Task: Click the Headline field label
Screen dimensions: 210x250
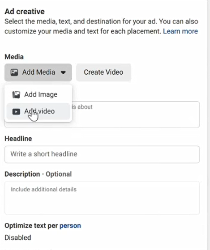Action: pos(18,139)
